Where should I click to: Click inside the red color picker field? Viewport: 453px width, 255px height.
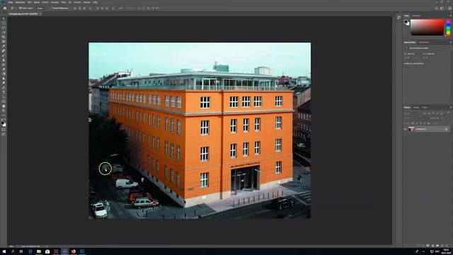(x=427, y=27)
